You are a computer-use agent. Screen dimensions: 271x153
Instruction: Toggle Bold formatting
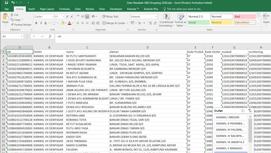(36, 23)
